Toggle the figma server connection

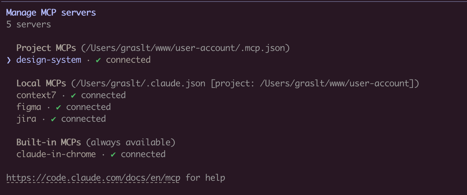pyautogui.click(x=29, y=107)
